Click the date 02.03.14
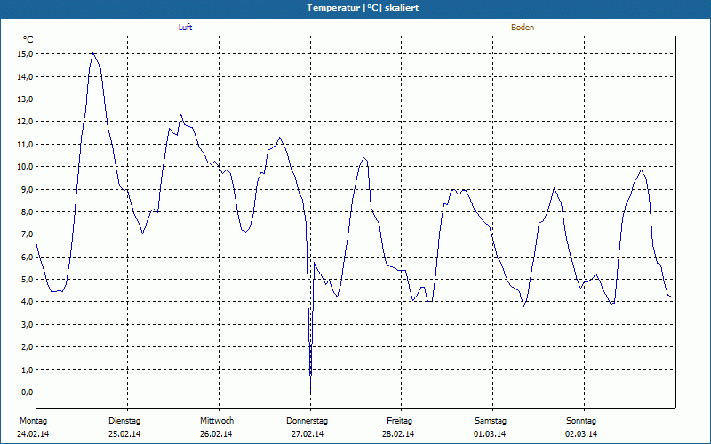This screenshot has width=711, height=444. click(x=581, y=434)
